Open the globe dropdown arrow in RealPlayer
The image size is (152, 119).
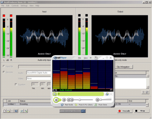111,94
